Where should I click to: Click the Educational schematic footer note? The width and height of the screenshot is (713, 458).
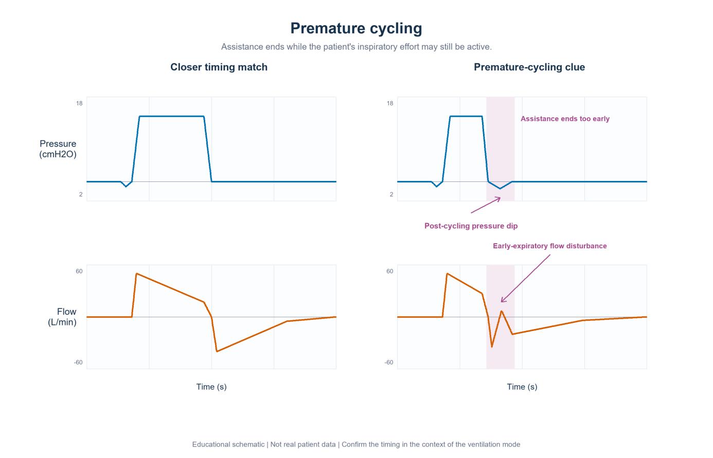[x=356, y=444]
